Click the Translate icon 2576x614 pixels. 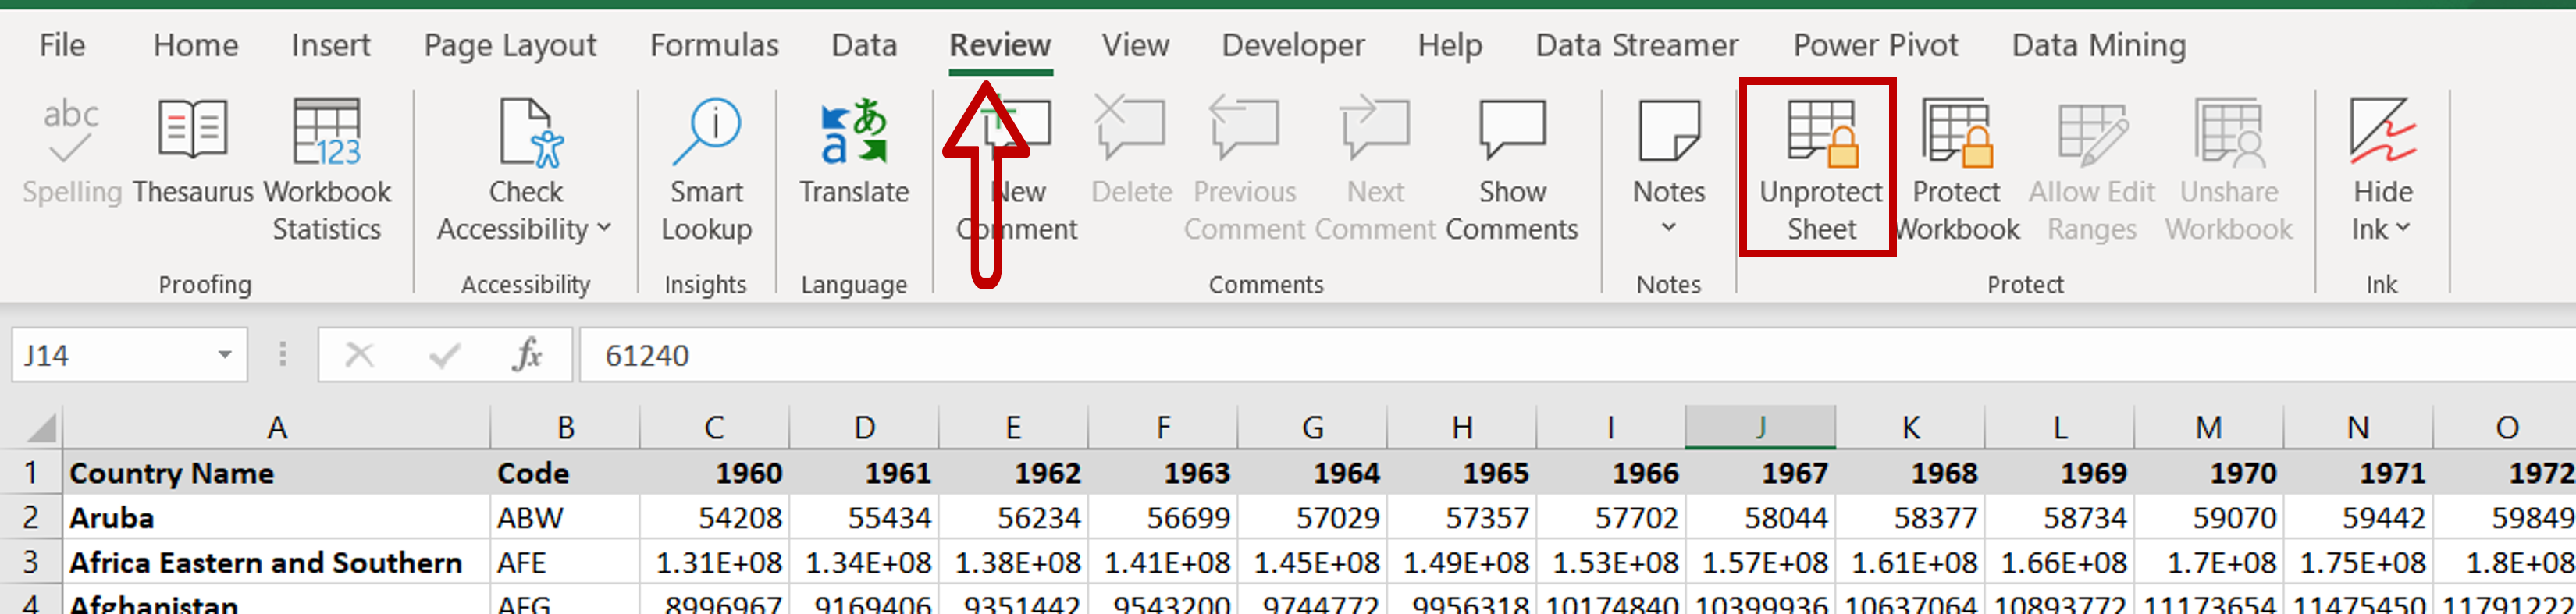point(853,130)
